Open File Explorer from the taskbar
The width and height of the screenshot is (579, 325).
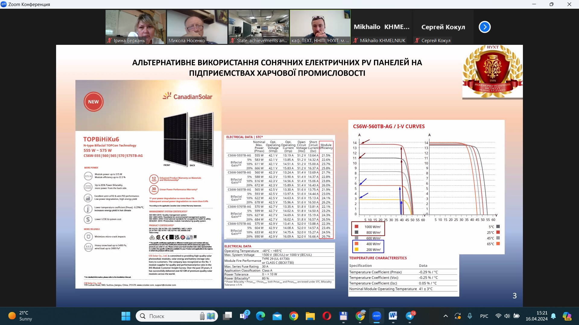(310, 316)
